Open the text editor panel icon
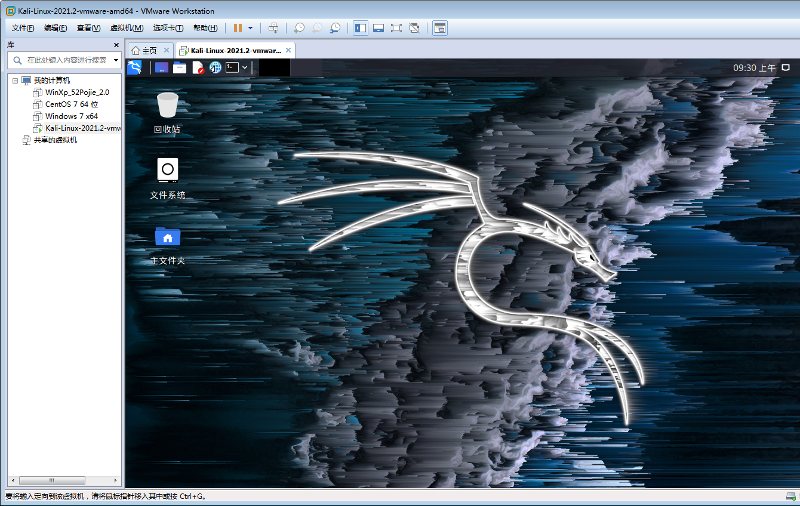This screenshot has height=506, width=800. click(x=198, y=67)
